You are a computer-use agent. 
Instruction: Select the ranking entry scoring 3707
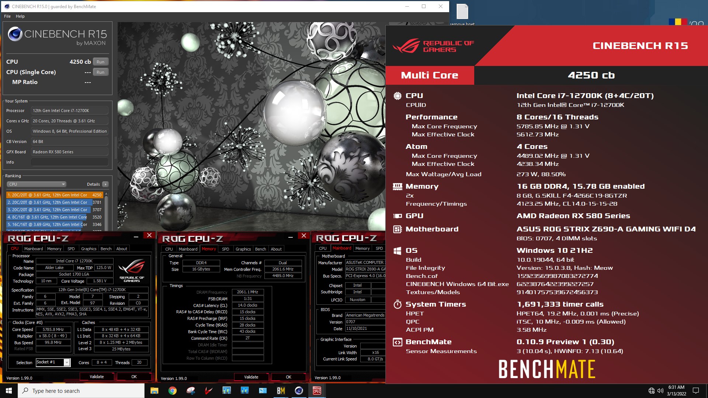(55, 210)
